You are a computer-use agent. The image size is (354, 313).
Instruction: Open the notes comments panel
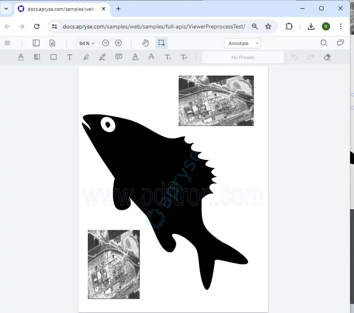click(x=340, y=43)
